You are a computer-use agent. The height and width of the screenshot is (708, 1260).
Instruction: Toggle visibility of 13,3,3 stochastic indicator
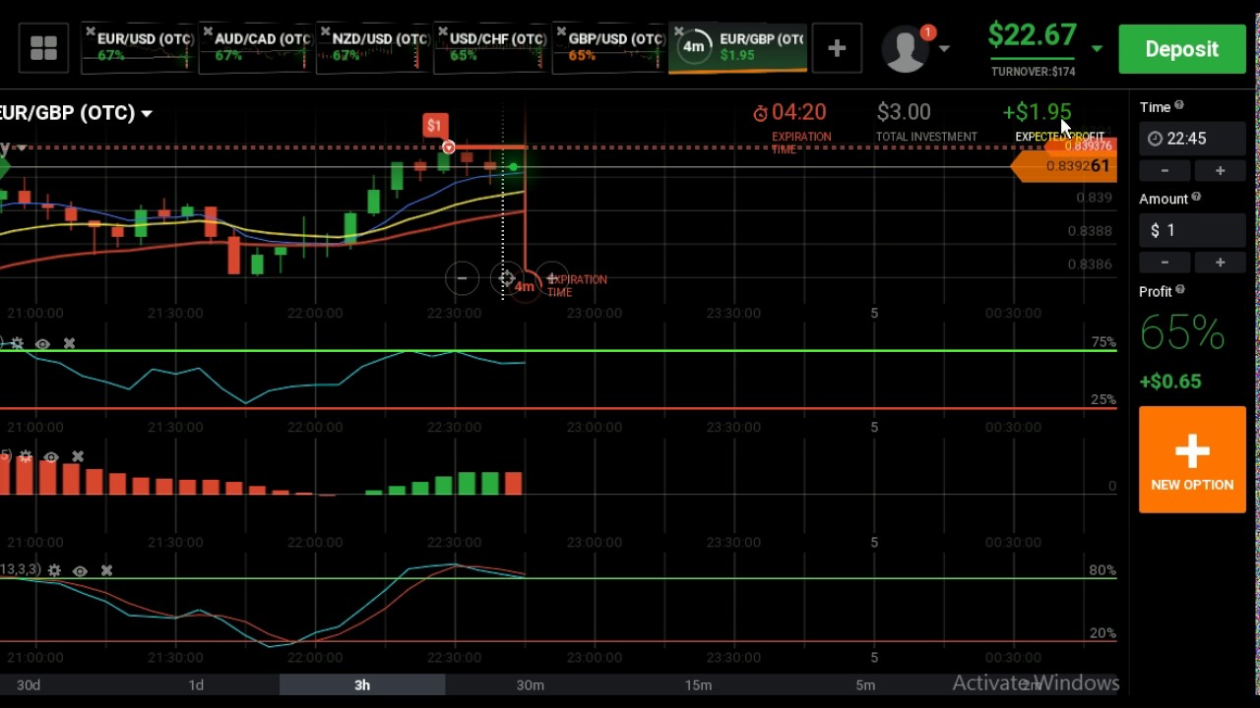[x=80, y=570]
